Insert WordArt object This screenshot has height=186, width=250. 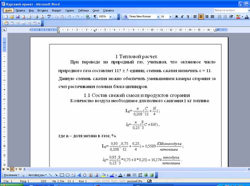[79, 175]
